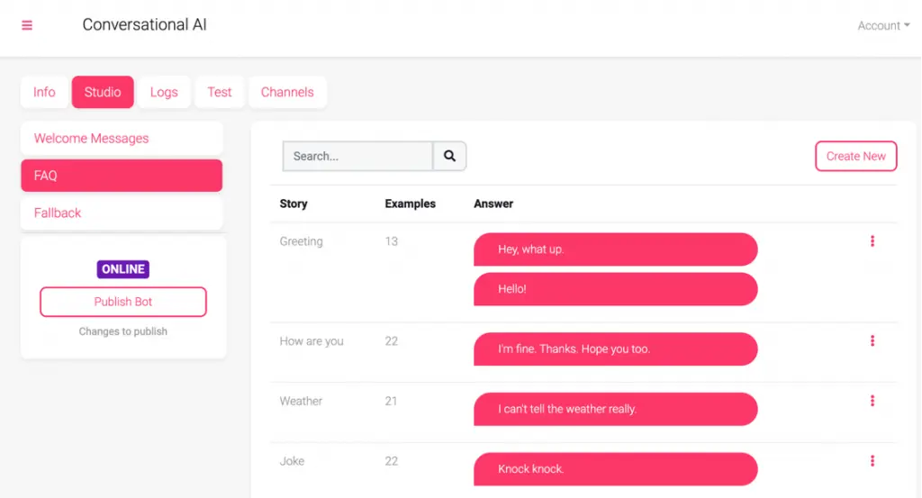Go to the Test tab
Viewport: 922px width, 498px height.
pyautogui.click(x=219, y=92)
